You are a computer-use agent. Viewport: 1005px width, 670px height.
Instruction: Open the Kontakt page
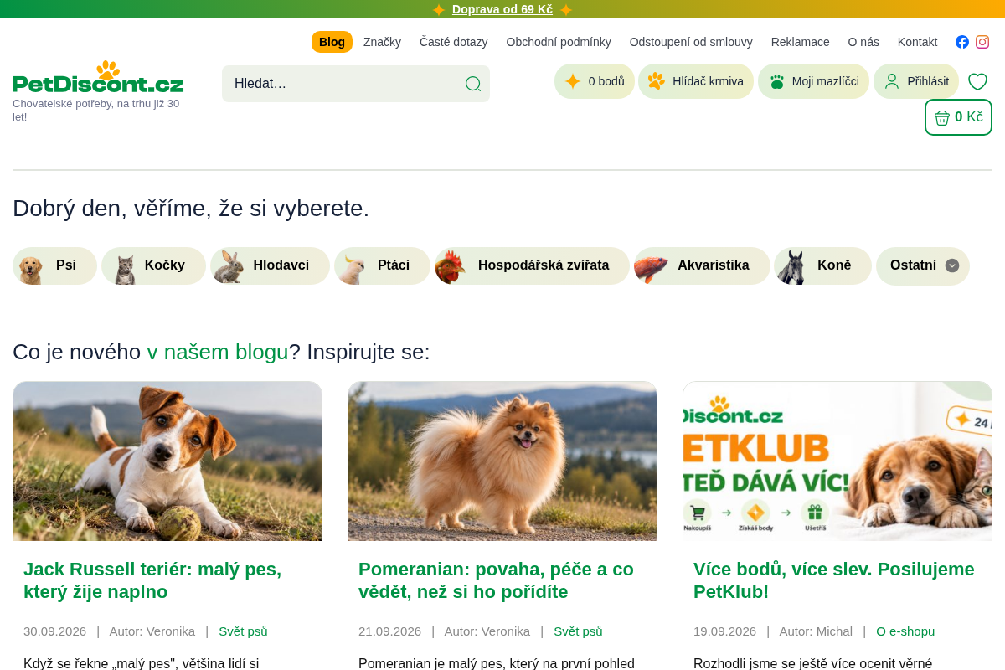pyautogui.click(x=917, y=42)
